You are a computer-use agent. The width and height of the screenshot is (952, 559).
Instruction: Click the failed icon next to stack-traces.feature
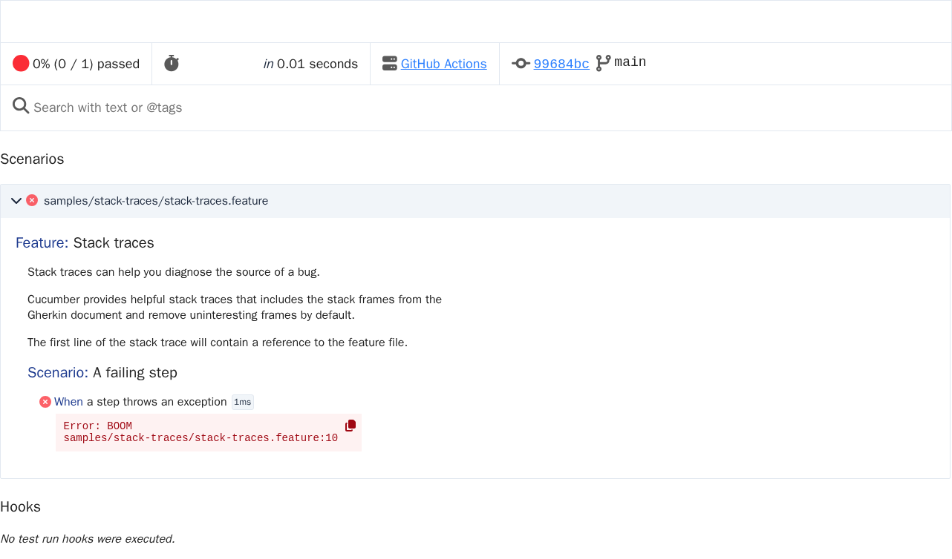pyautogui.click(x=32, y=200)
